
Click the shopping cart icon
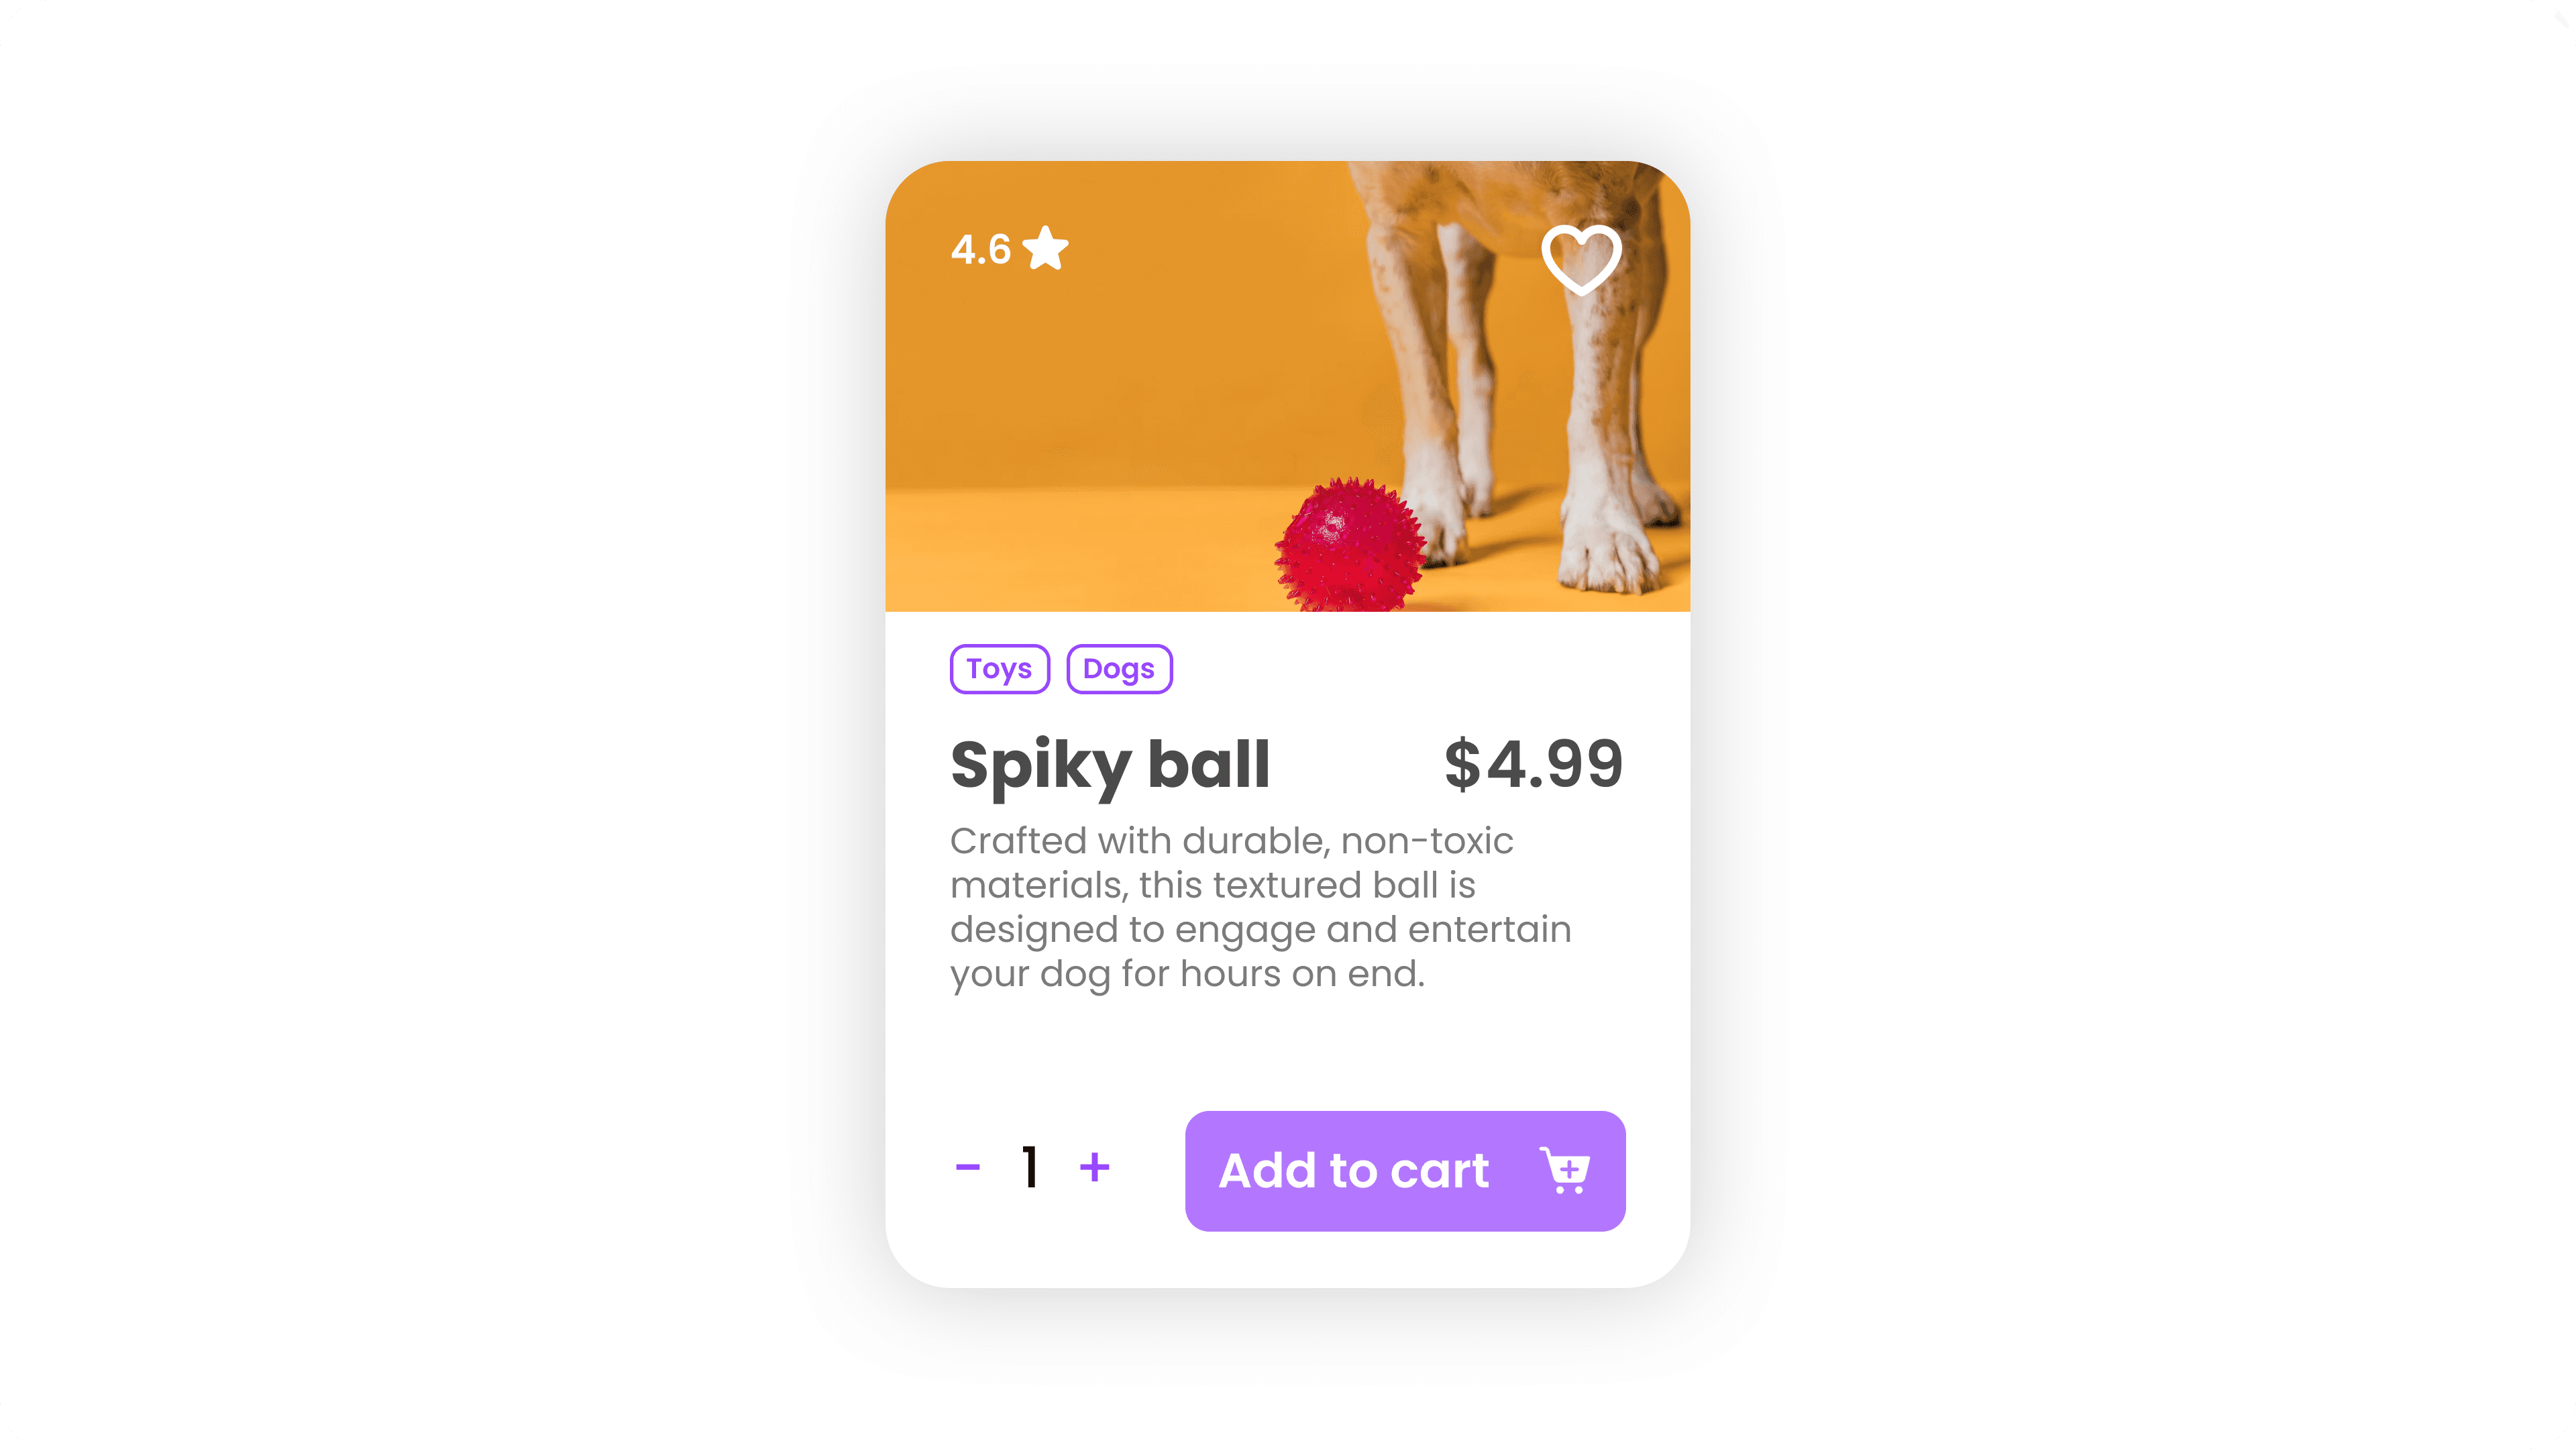pyautogui.click(x=1565, y=1170)
